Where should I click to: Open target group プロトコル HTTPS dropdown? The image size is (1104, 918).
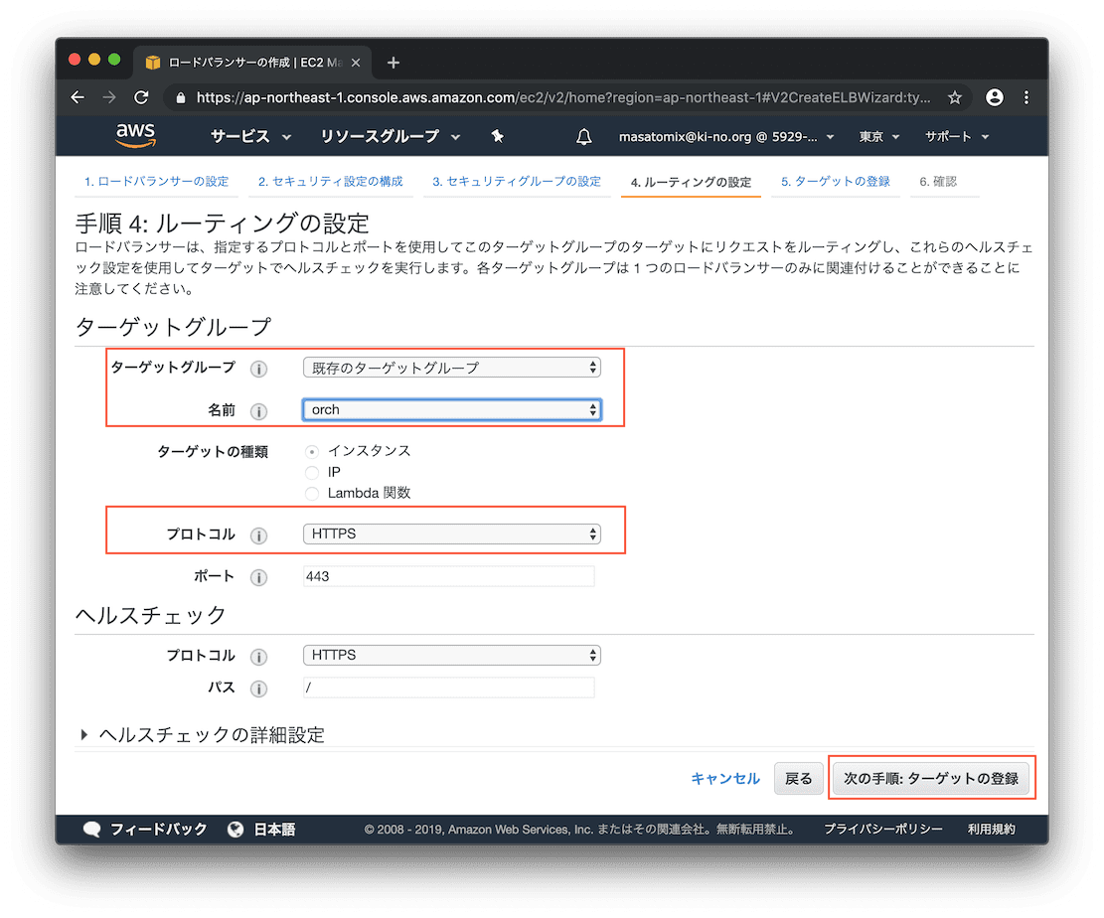[451, 534]
